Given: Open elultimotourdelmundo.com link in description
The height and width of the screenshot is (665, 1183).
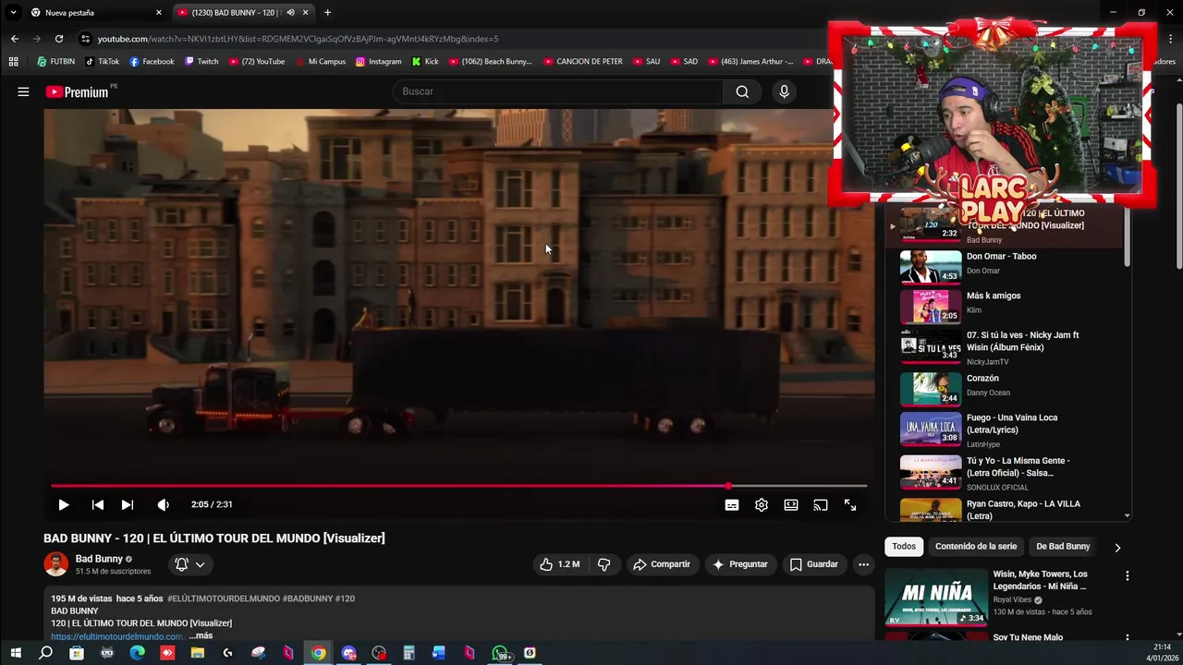Looking at the screenshot, I should pyautogui.click(x=117, y=636).
